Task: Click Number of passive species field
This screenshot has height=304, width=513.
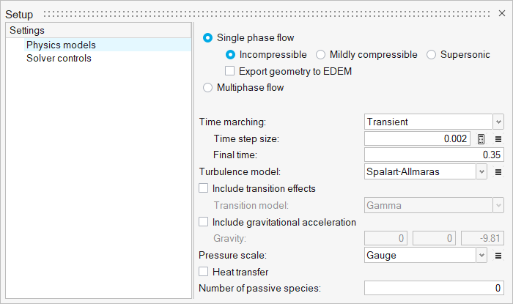Action: [434, 289]
